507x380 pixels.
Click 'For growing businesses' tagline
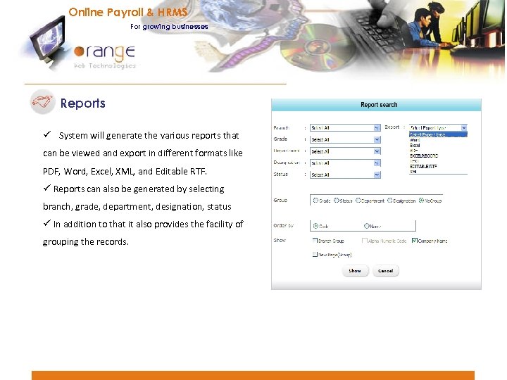pos(169,27)
